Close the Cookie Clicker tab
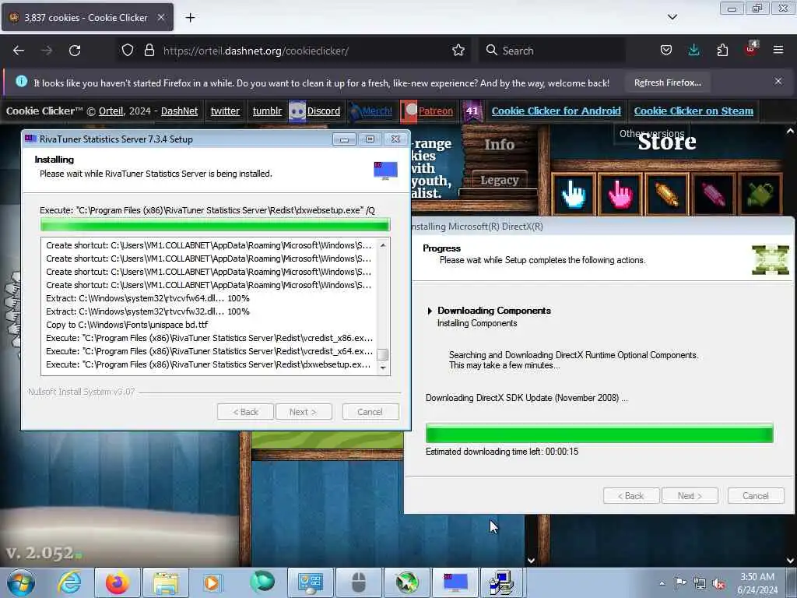Viewport: 797px width, 598px height. [160, 17]
